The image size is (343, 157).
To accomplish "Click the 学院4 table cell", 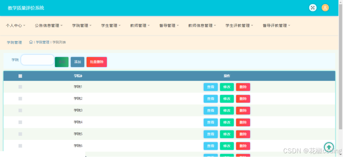I will click(78, 122).
